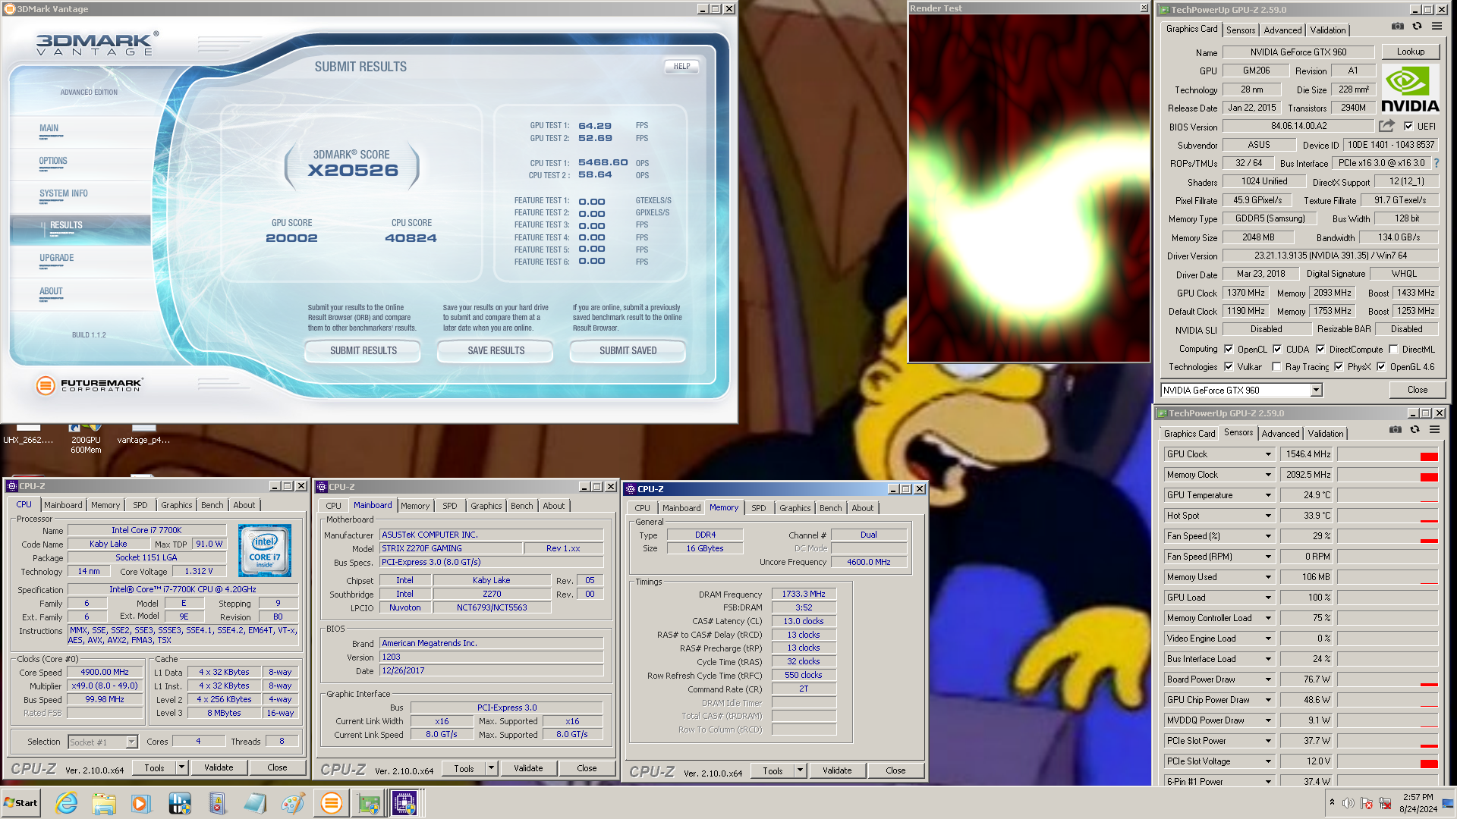Expand the Hot Spot sensor dropdown
The width and height of the screenshot is (1457, 819).
click(1267, 516)
